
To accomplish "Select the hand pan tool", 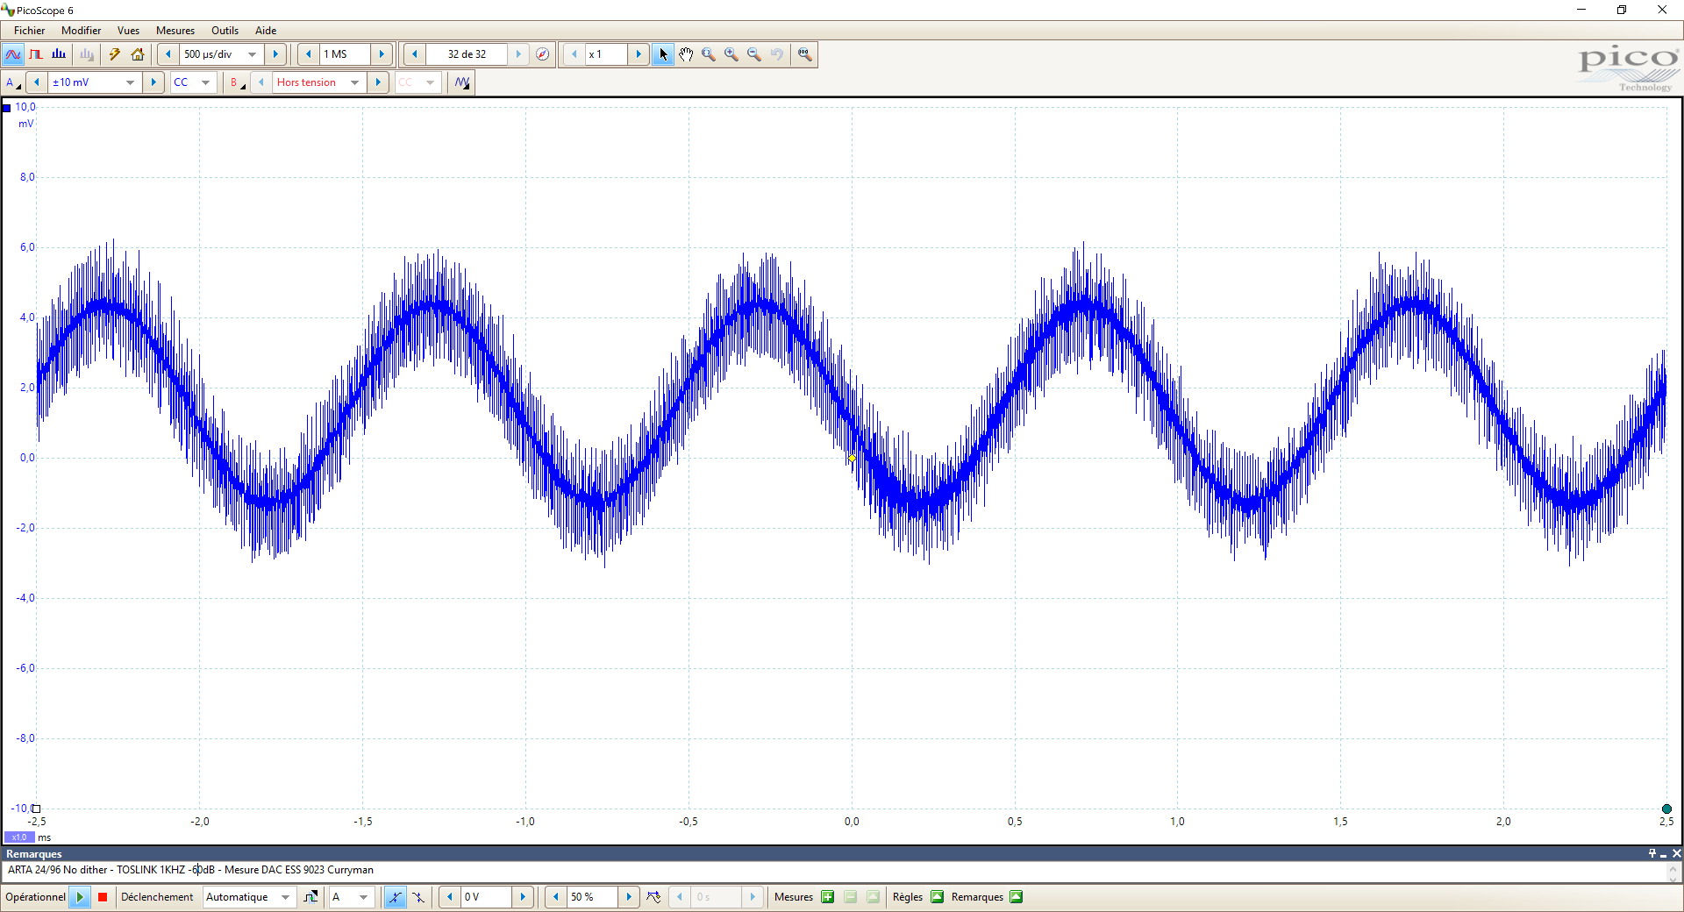I will point(686,54).
